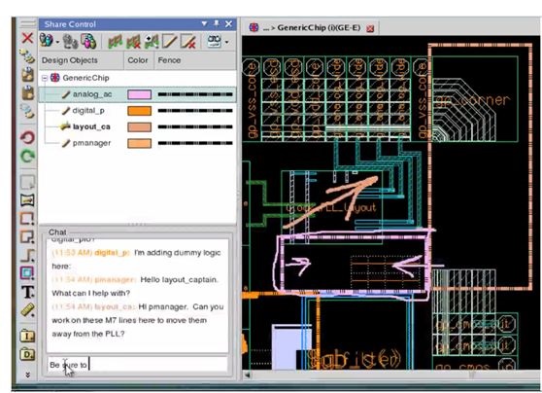Select the notched orange rectangle tool
The width and height of the screenshot is (542, 393).
[x=27, y=236]
